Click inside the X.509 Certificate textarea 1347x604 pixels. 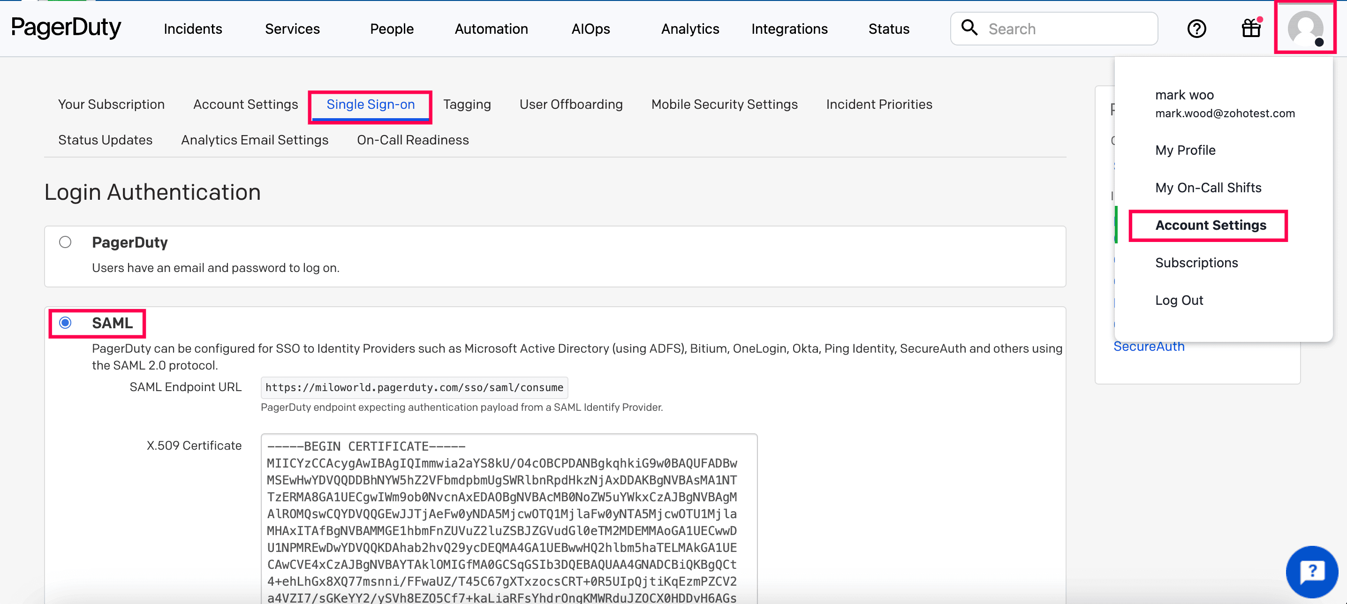(x=508, y=518)
